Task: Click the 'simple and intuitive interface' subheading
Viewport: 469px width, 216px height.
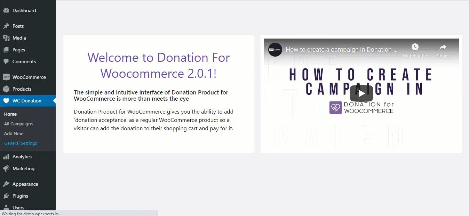Action: (x=151, y=95)
